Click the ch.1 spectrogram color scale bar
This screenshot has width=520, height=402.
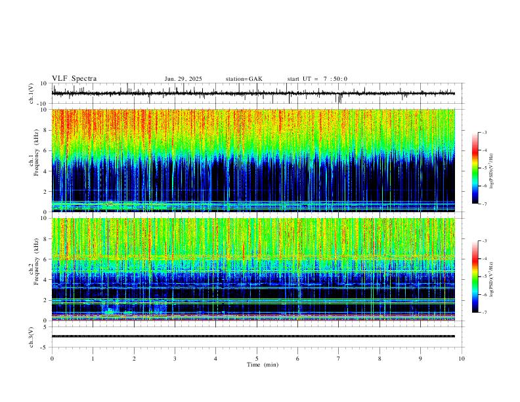475,168
